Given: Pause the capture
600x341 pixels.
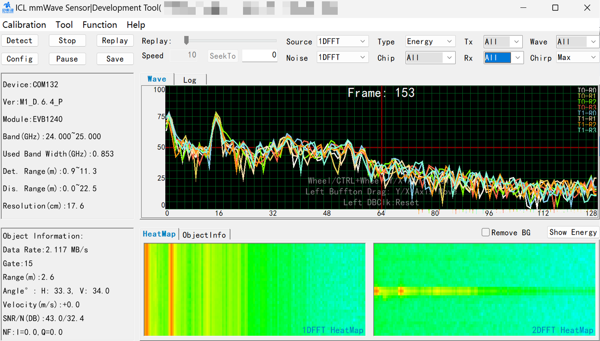Looking at the screenshot, I should 67,59.
